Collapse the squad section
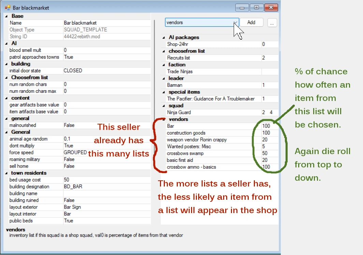The width and height of the screenshot is (363, 255). [163, 106]
